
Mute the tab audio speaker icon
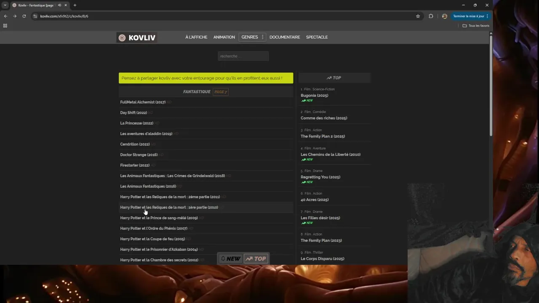click(59, 5)
